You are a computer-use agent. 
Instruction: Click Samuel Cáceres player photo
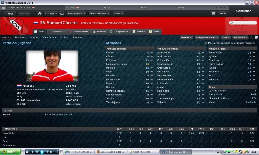coord(52,66)
